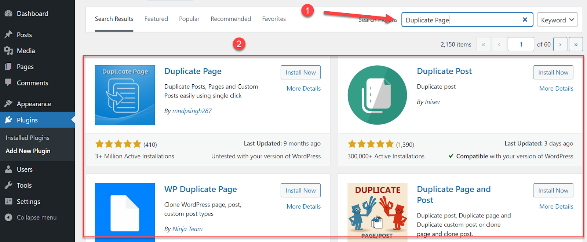Open the Recommended plugins tab

point(231,19)
